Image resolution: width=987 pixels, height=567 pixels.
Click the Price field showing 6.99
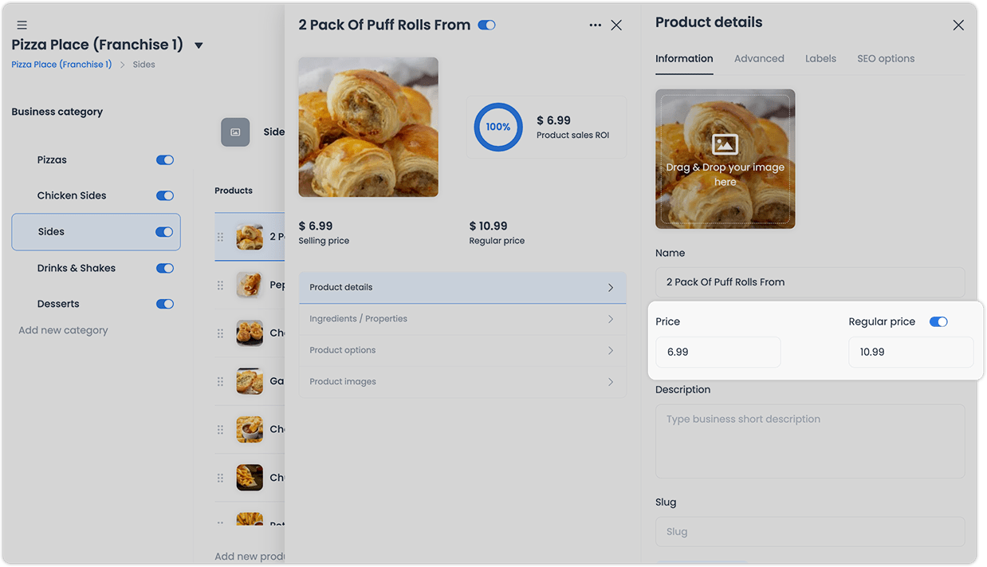[x=718, y=352]
